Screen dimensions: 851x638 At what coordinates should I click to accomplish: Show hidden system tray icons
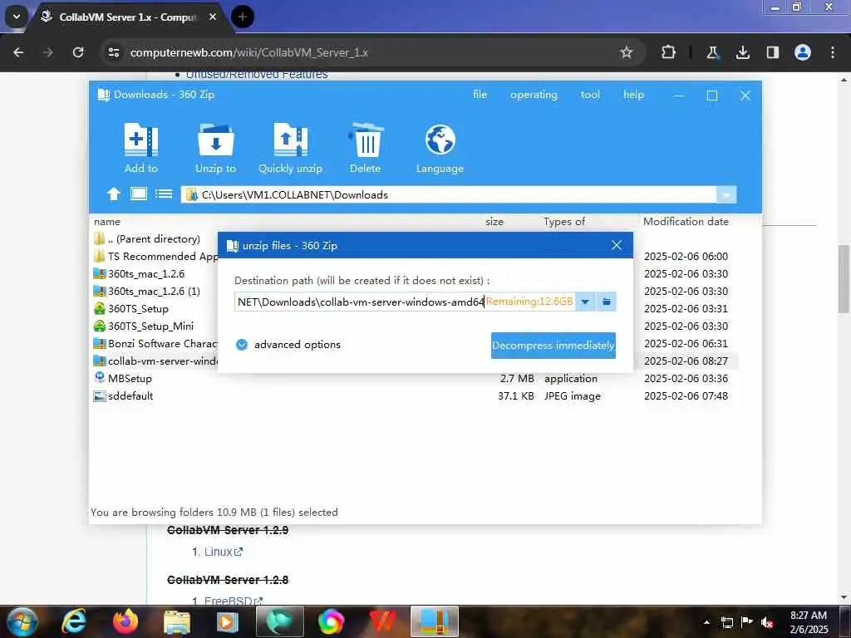click(706, 622)
